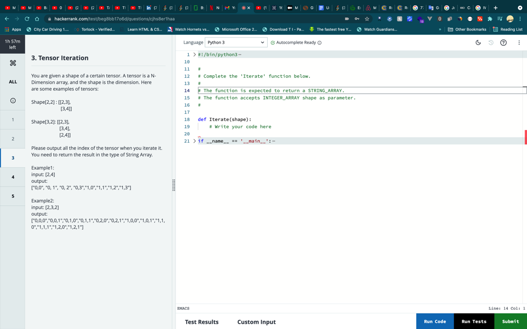Open the Other Bookmarks folder
The height and width of the screenshot is (329, 527).
(467, 29)
